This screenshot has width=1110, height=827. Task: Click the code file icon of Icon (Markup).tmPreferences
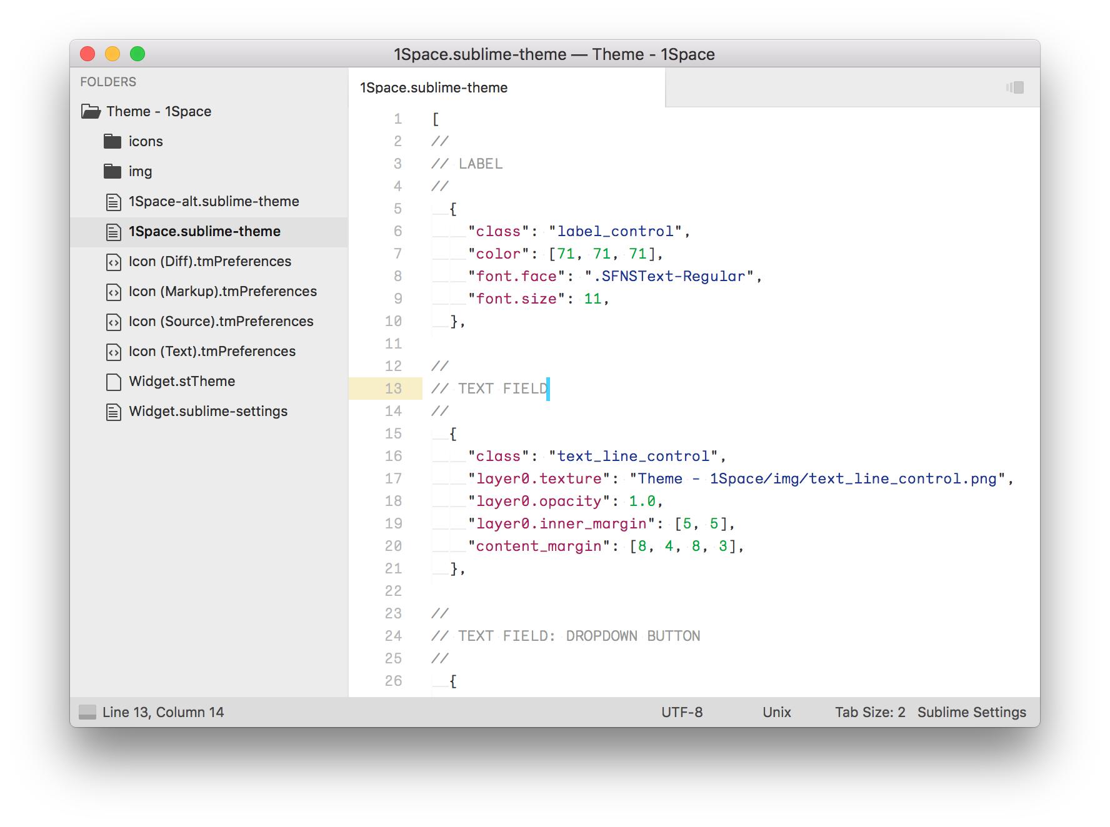pyautogui.click(x=113, y=292)
